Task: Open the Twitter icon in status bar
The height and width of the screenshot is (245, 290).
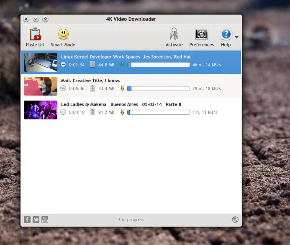Action: pyautogui.click(x=36, y=220)
